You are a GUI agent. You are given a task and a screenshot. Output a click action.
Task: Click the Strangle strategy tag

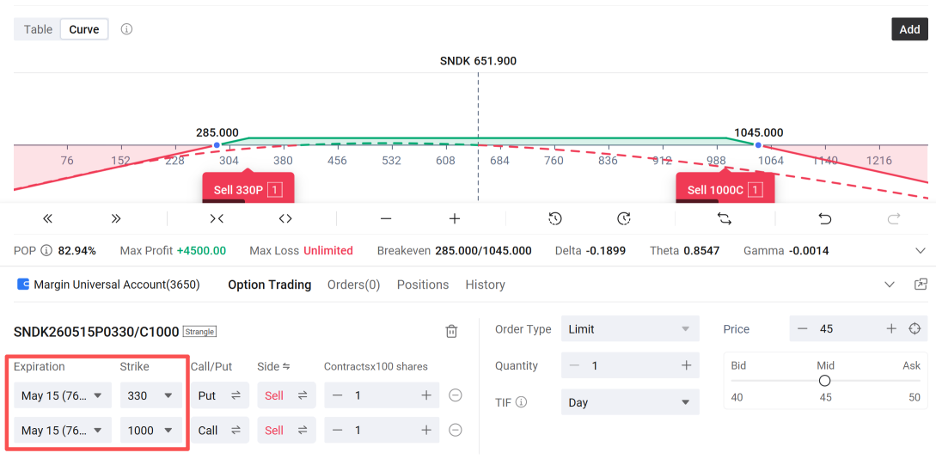click(x=200, y=332)
